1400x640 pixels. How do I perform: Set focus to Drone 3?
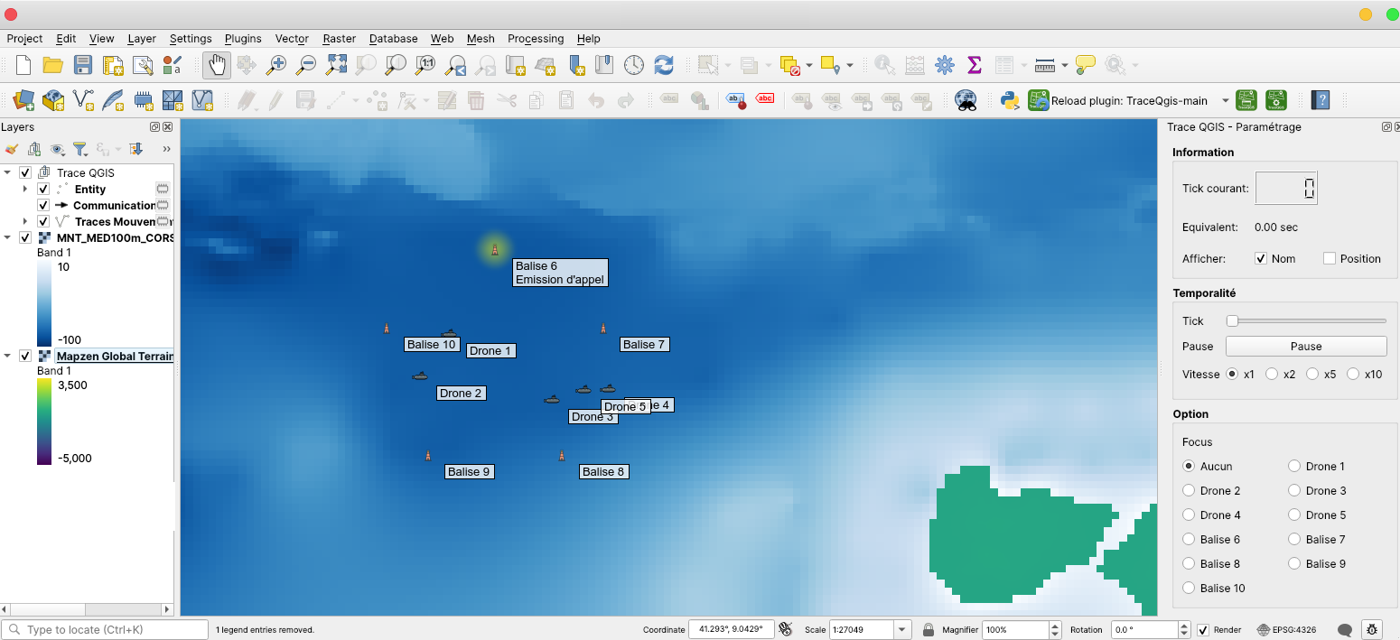[x=1294, y=491]
